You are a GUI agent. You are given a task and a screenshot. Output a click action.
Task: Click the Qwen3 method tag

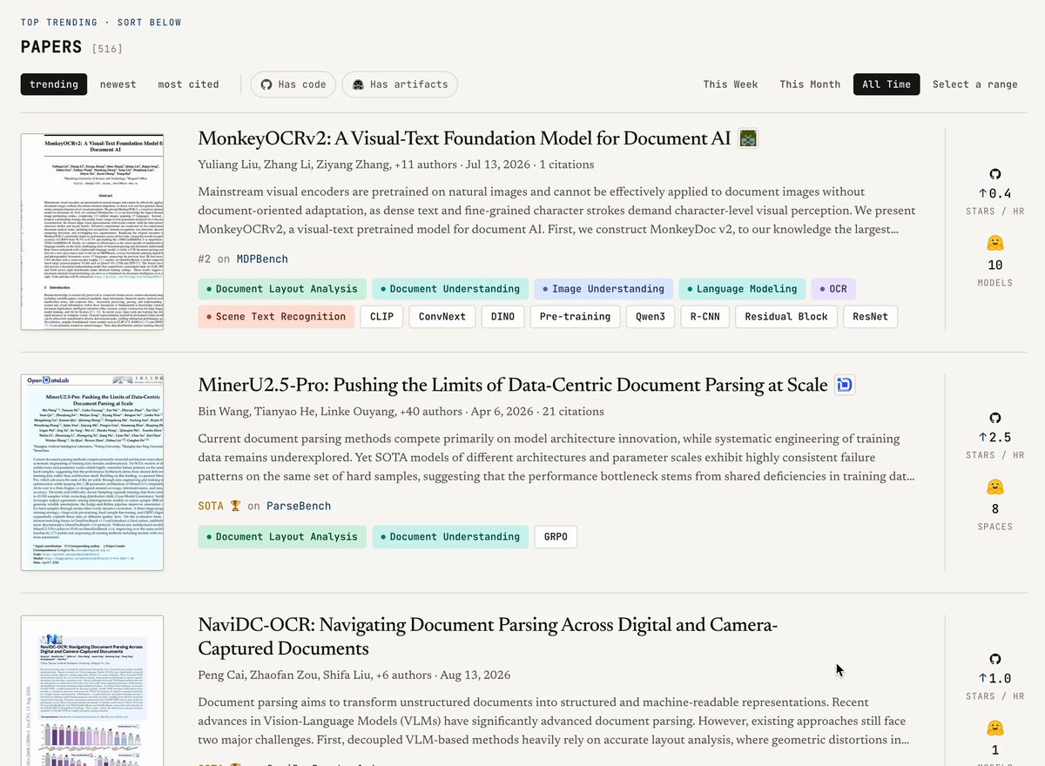(x=651, y=317)
